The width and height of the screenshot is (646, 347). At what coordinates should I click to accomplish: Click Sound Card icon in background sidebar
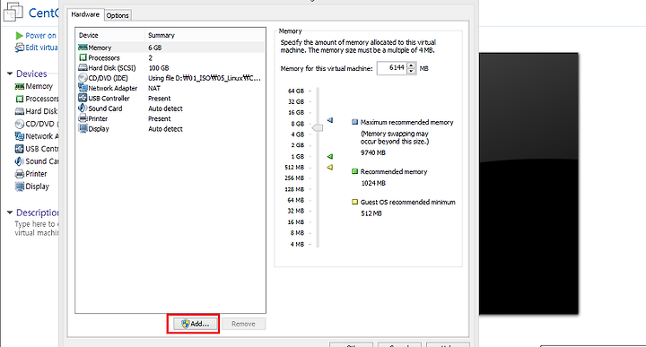click(x=20, y=161)
